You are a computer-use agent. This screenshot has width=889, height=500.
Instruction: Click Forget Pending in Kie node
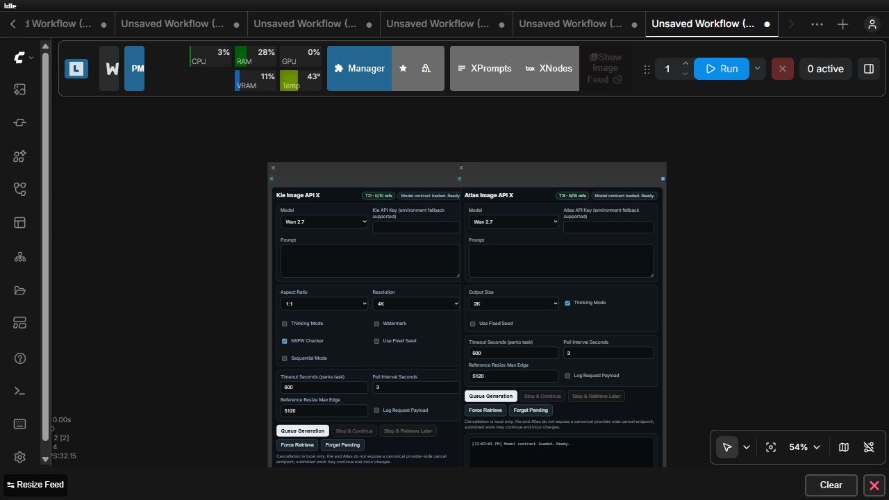pos(342,445)
